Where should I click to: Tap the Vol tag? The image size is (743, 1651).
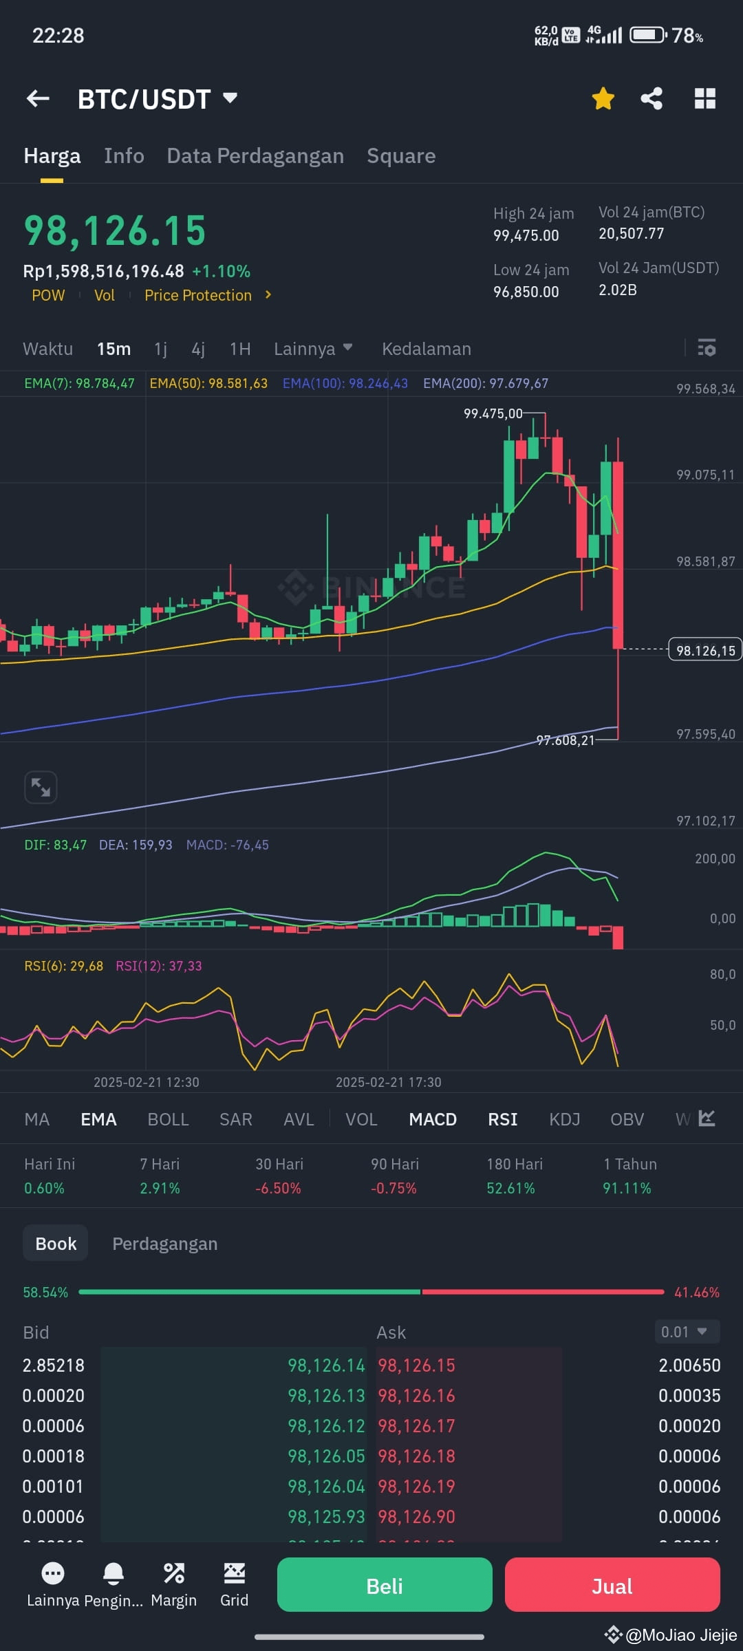tap(105, 295)
